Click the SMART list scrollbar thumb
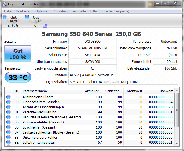Image resolution: width=184 pixels, height=151 pixels. coord(177,110)
